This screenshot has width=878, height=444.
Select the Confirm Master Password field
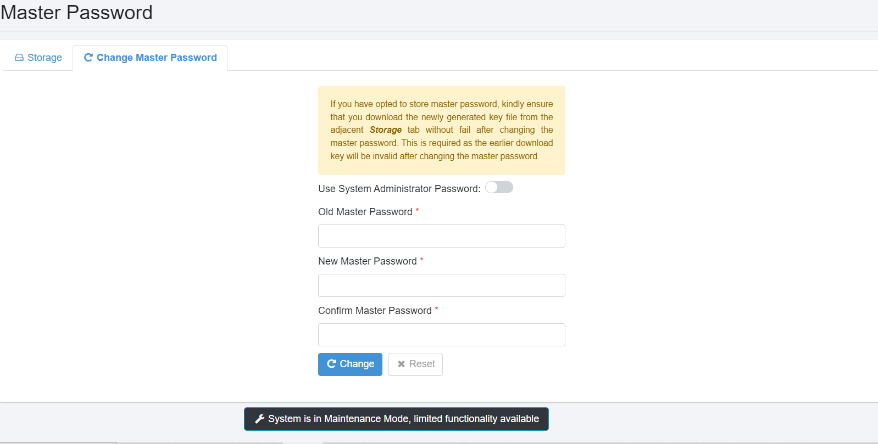tap(441, 335)
